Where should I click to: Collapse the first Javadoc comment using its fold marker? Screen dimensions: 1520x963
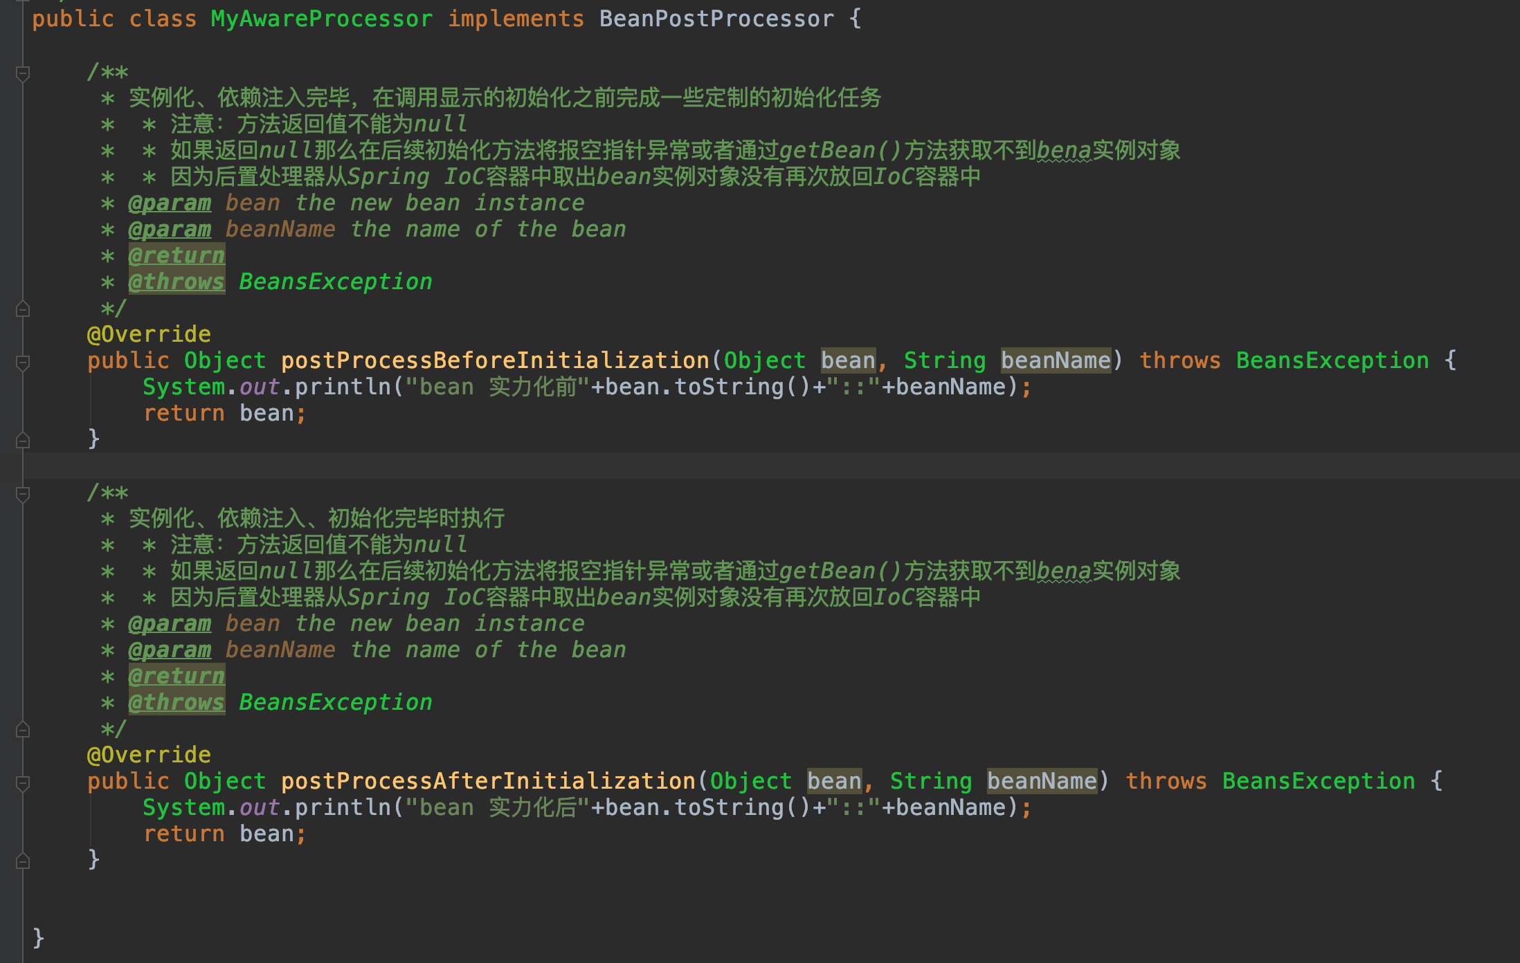pos(22,73)
